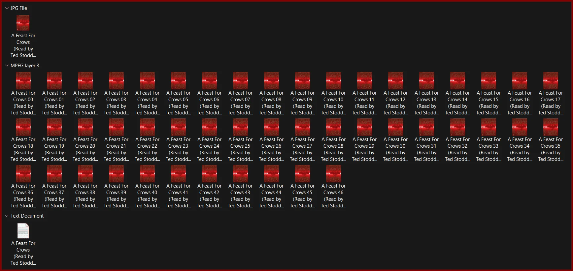This screenshot has height=271, width=573.
Task: Select A Feast For Crows 30 mp3 icon
Action: pyautogui.click(x=395, y=127)
